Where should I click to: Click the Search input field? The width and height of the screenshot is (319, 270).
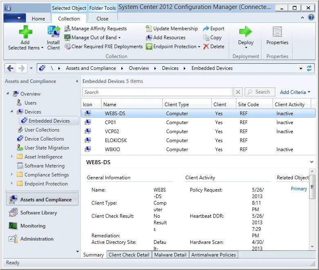[x=157, y=92]
